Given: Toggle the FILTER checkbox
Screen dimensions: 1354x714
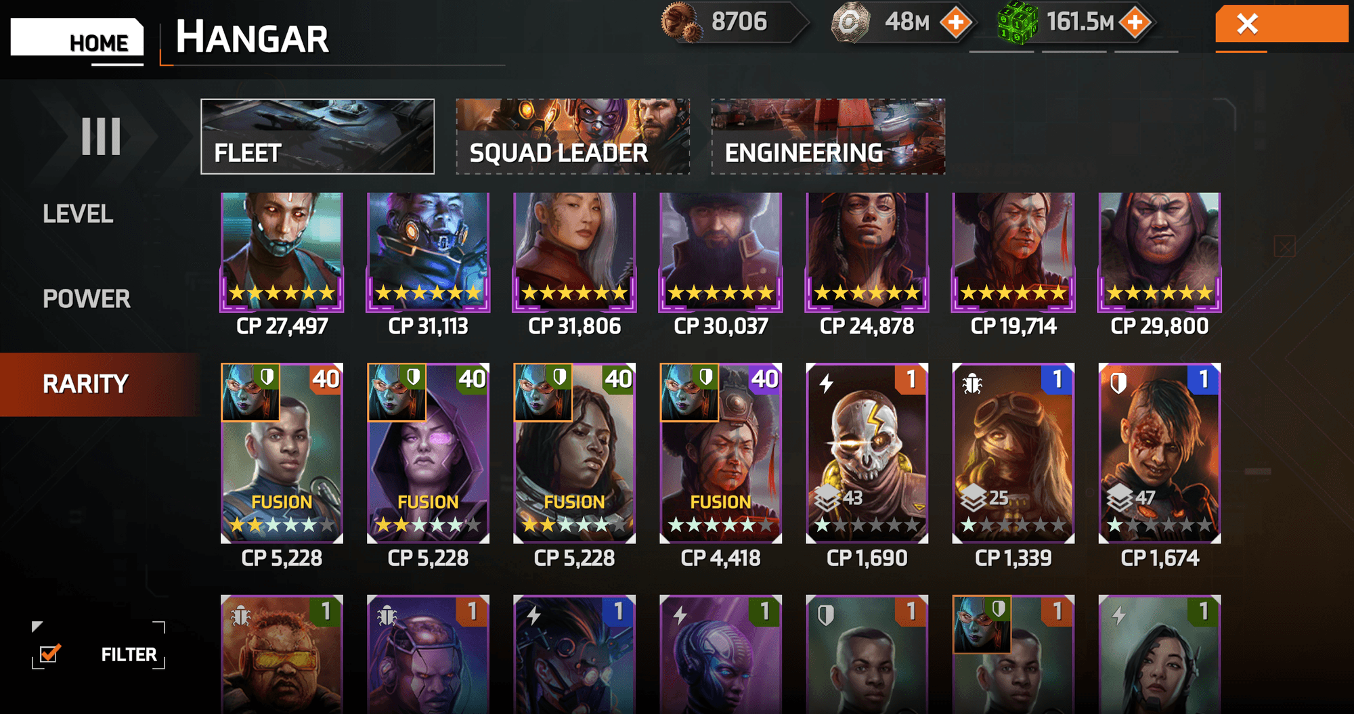Looking at the screenshot, I should (x=50, y=654).
